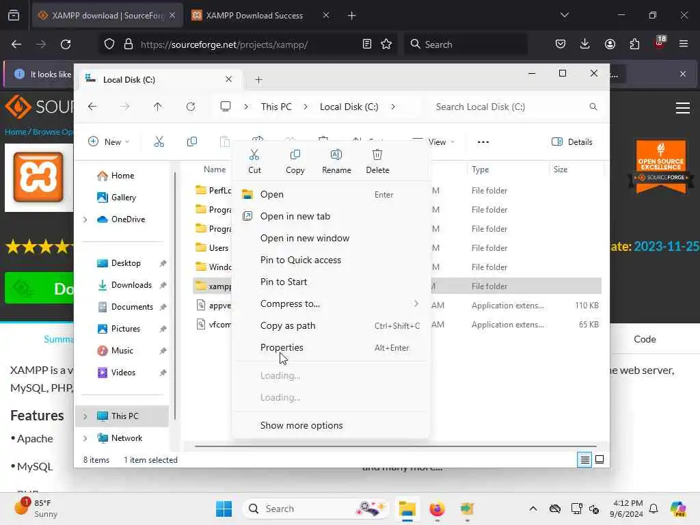Click the Firefox Search box
The image size is (700, 525).
click(466, 44)
